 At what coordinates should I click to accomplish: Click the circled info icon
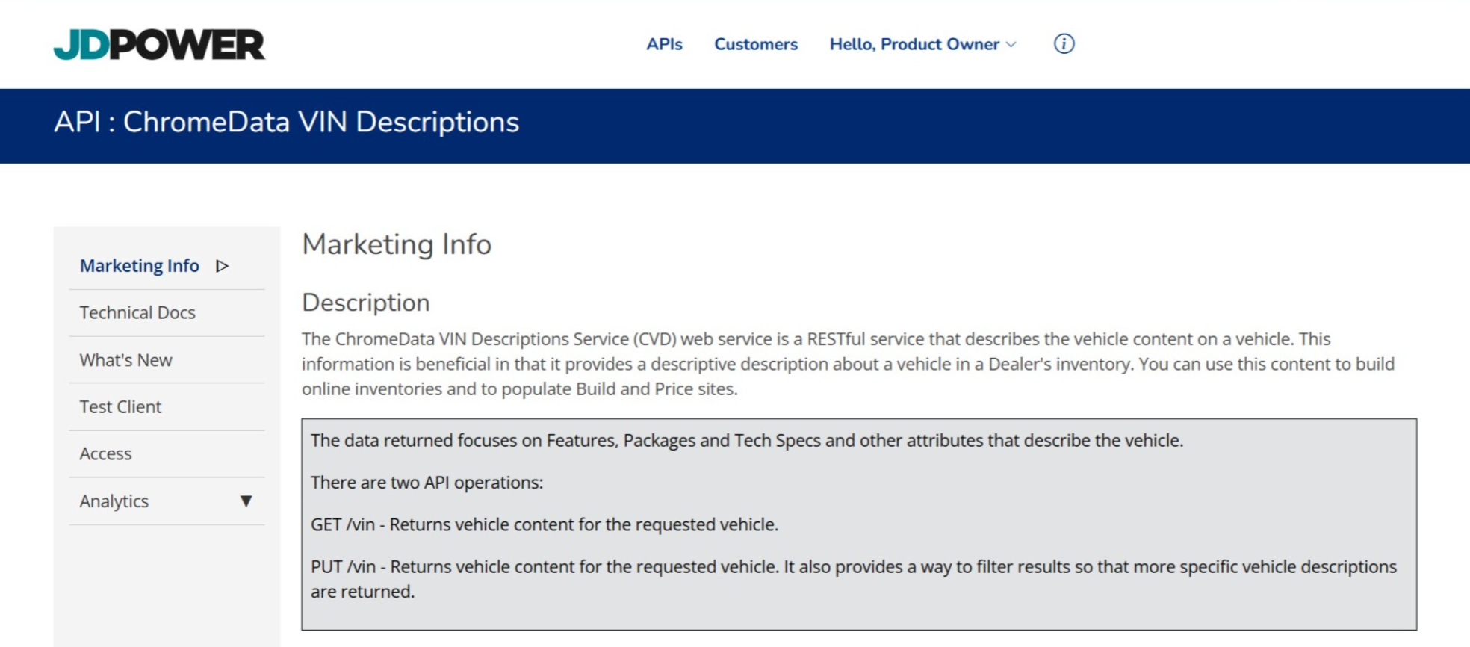pyautogui.click(x=1064, y=44)
